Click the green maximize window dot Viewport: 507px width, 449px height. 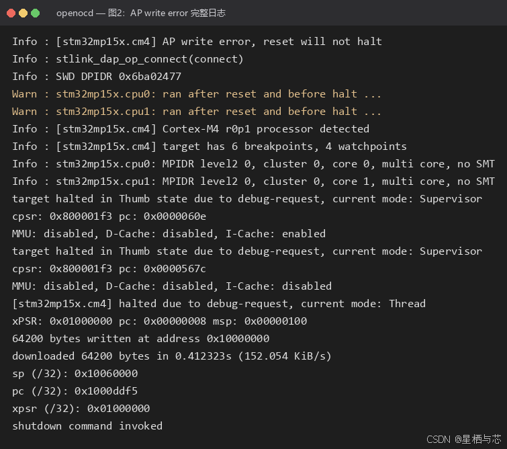[35, 13]
